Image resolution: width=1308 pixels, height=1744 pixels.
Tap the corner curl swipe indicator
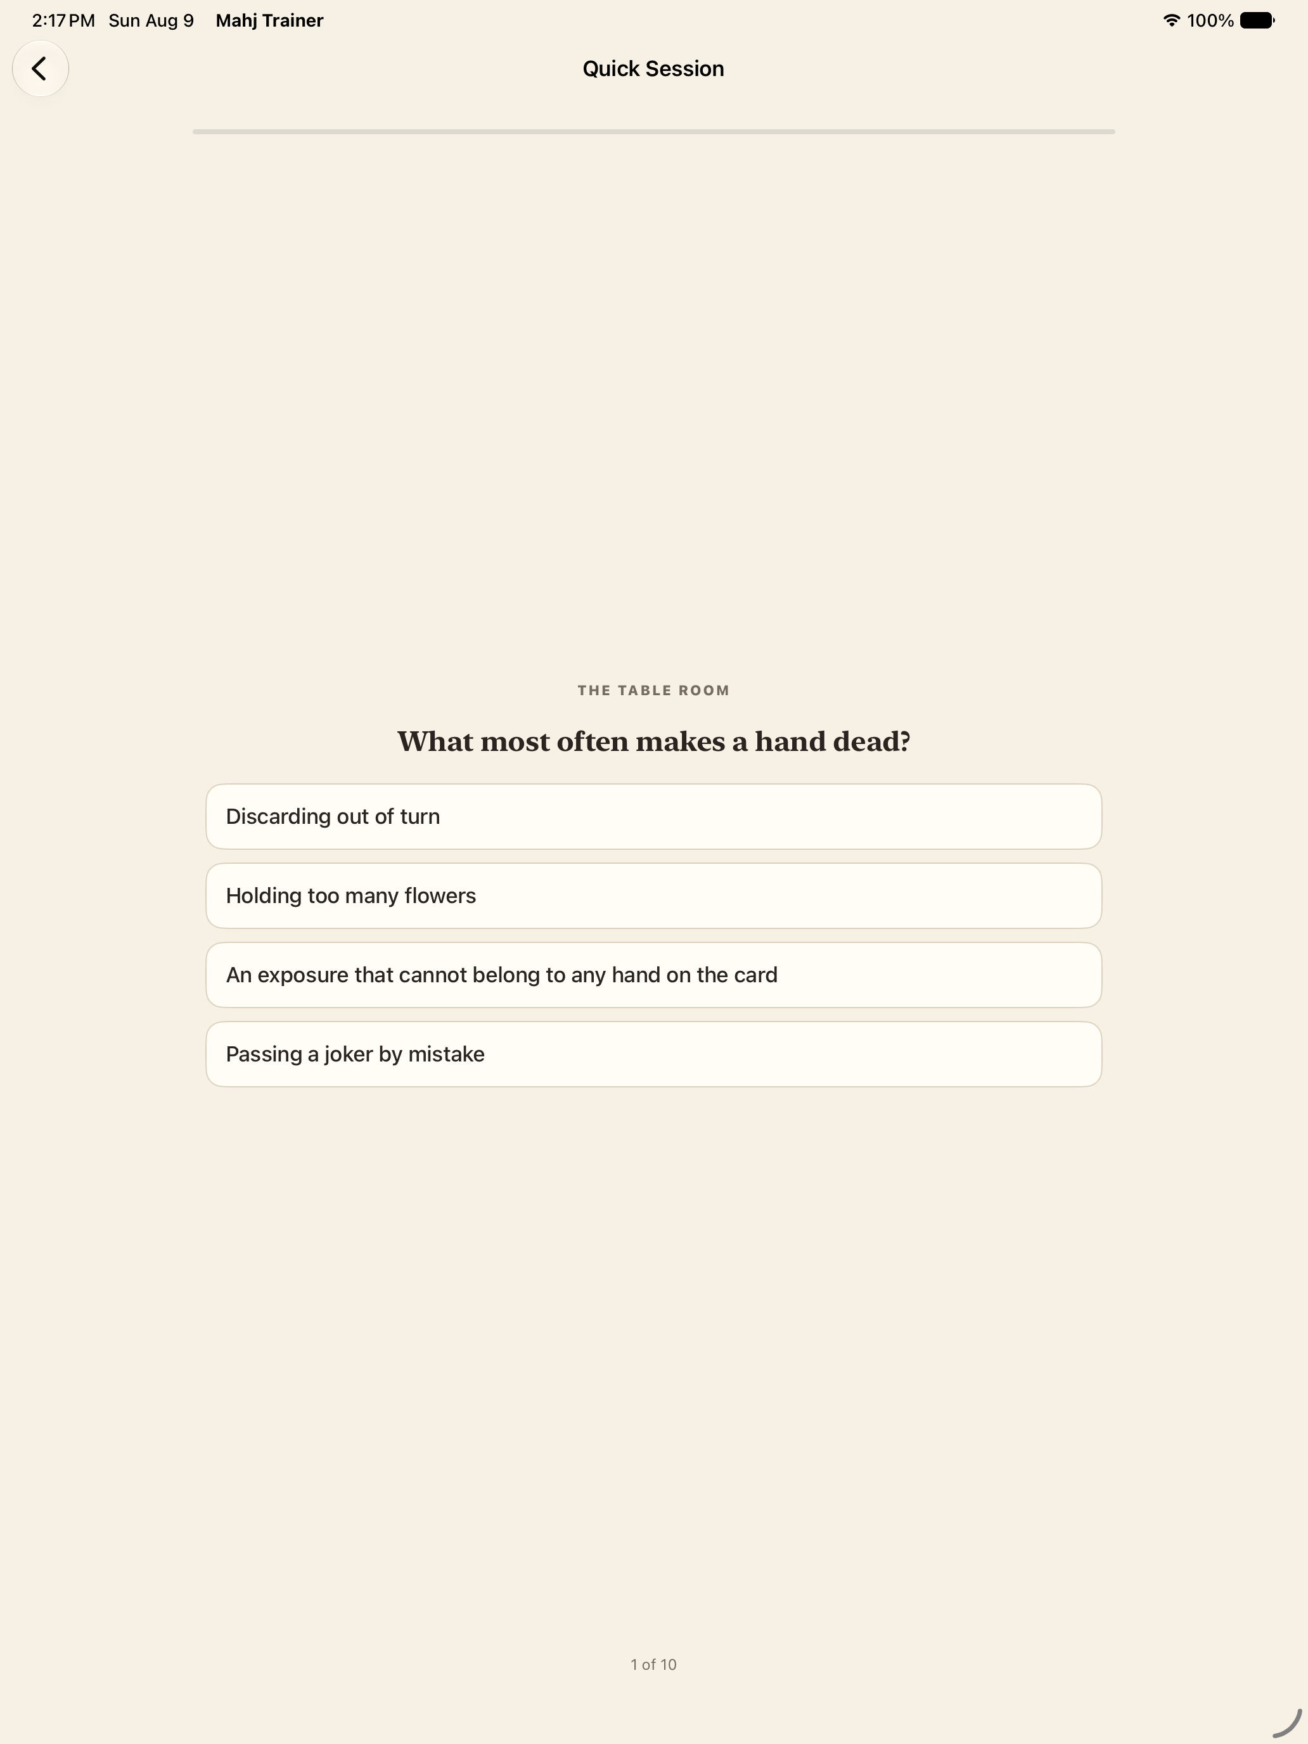click(x=1286, y=1722)
